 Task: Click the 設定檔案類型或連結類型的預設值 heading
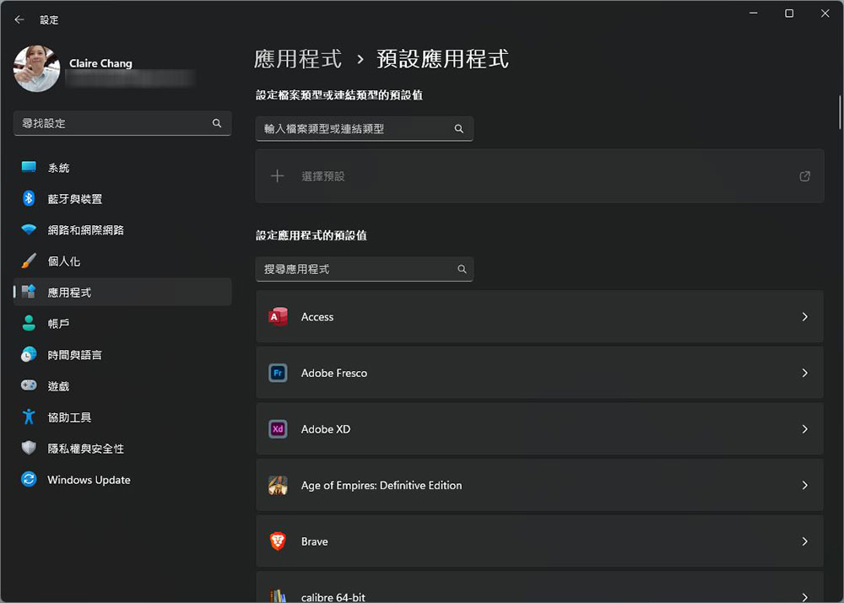pos(339,95)
